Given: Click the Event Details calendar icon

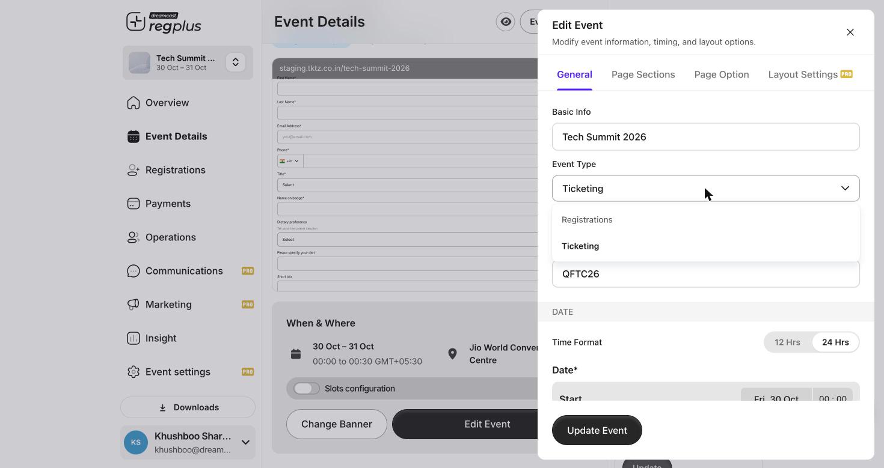Looking at the screenshot, I should pos(134,136).
